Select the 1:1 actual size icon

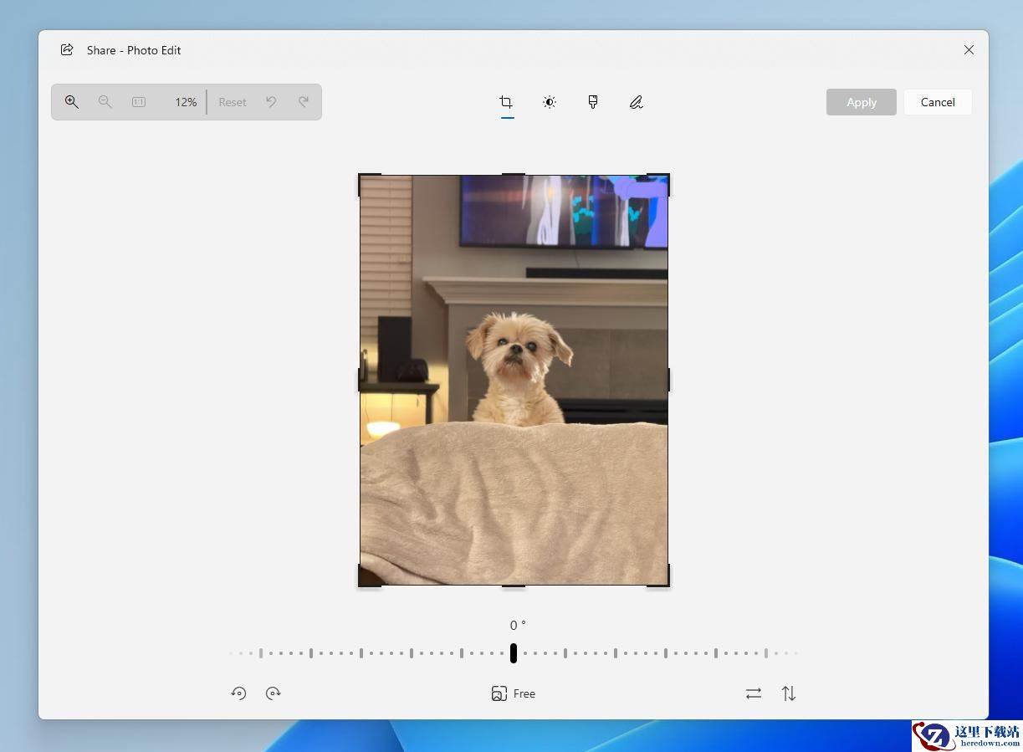pyautogui.click(x=139, y=102)
